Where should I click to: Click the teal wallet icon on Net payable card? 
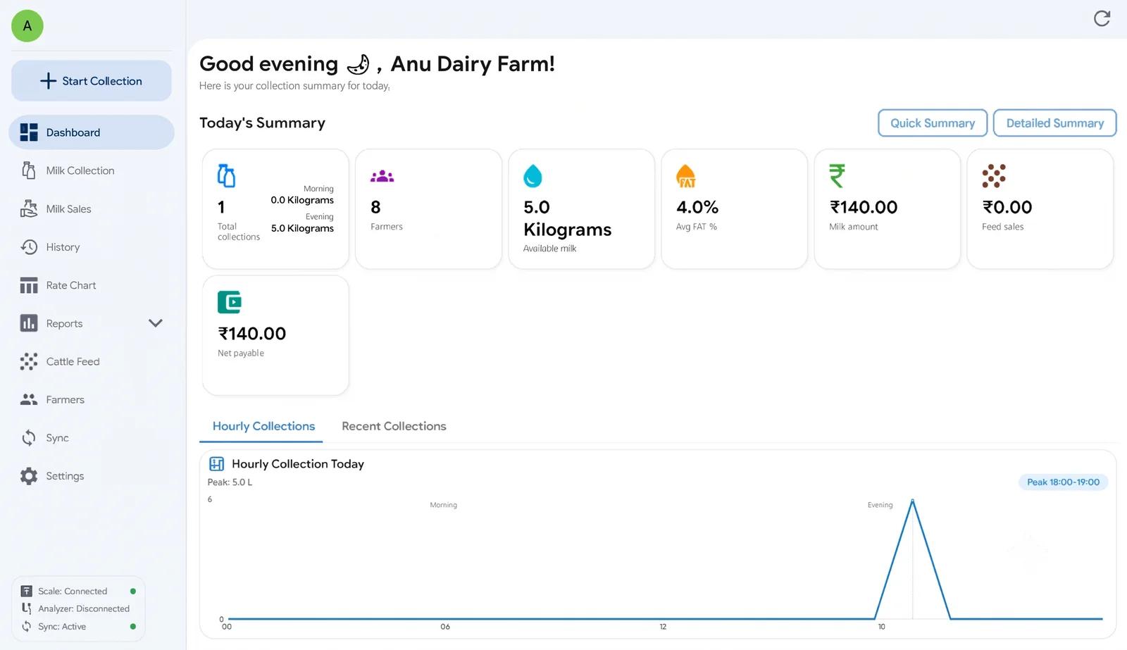[230, 302]
